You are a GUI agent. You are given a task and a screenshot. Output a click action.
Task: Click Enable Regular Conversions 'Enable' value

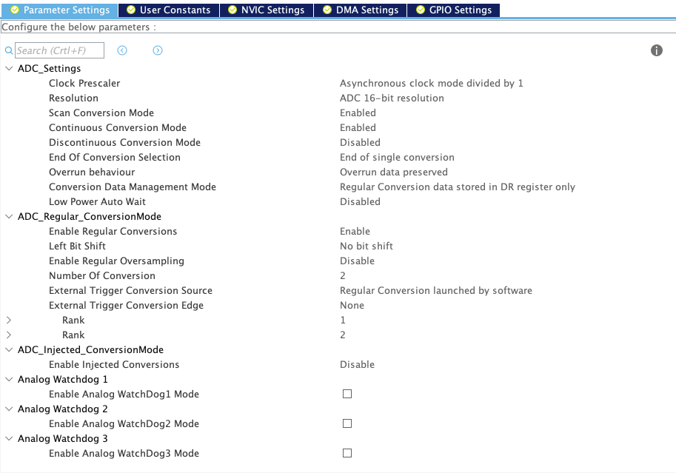click(355, 231)
